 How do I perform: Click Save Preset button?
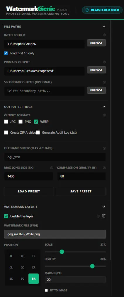pyautogui.click(x=81, y=191)
